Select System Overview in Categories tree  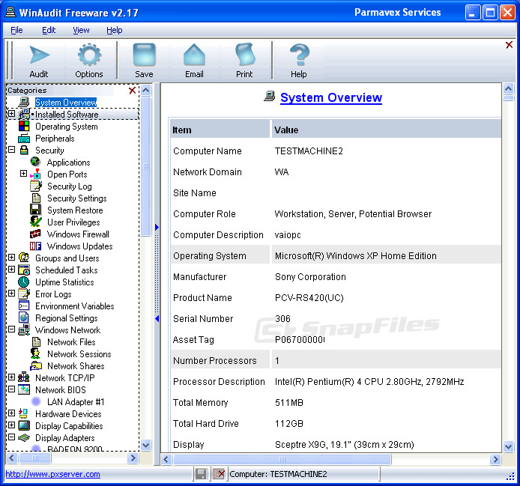pos(66,103)
